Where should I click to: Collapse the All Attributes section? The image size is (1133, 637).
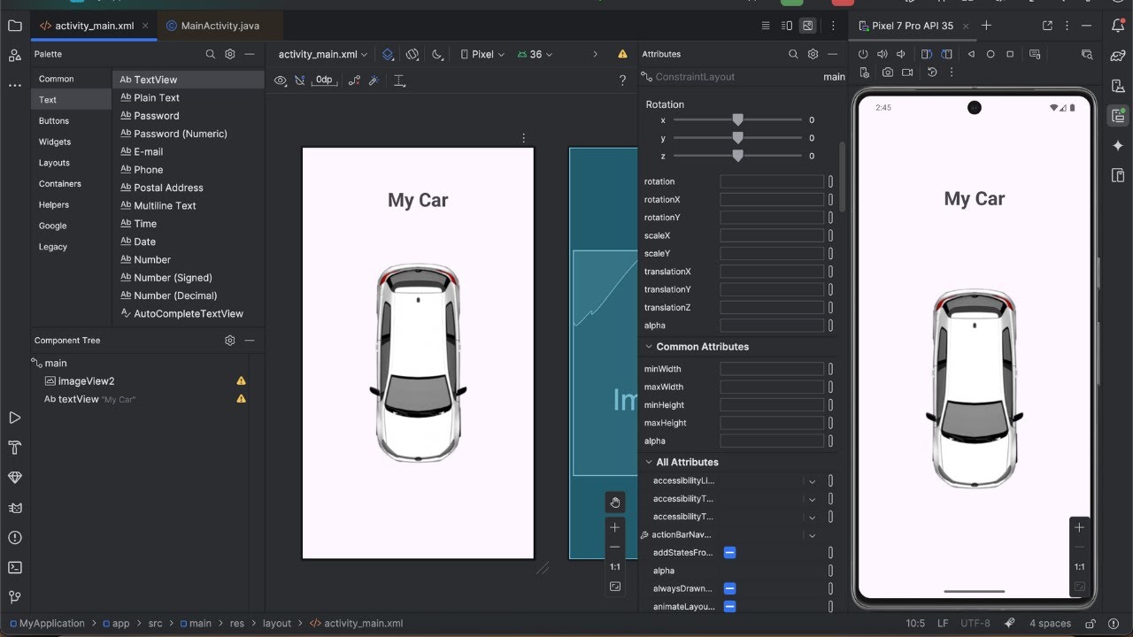pos(649,462)
